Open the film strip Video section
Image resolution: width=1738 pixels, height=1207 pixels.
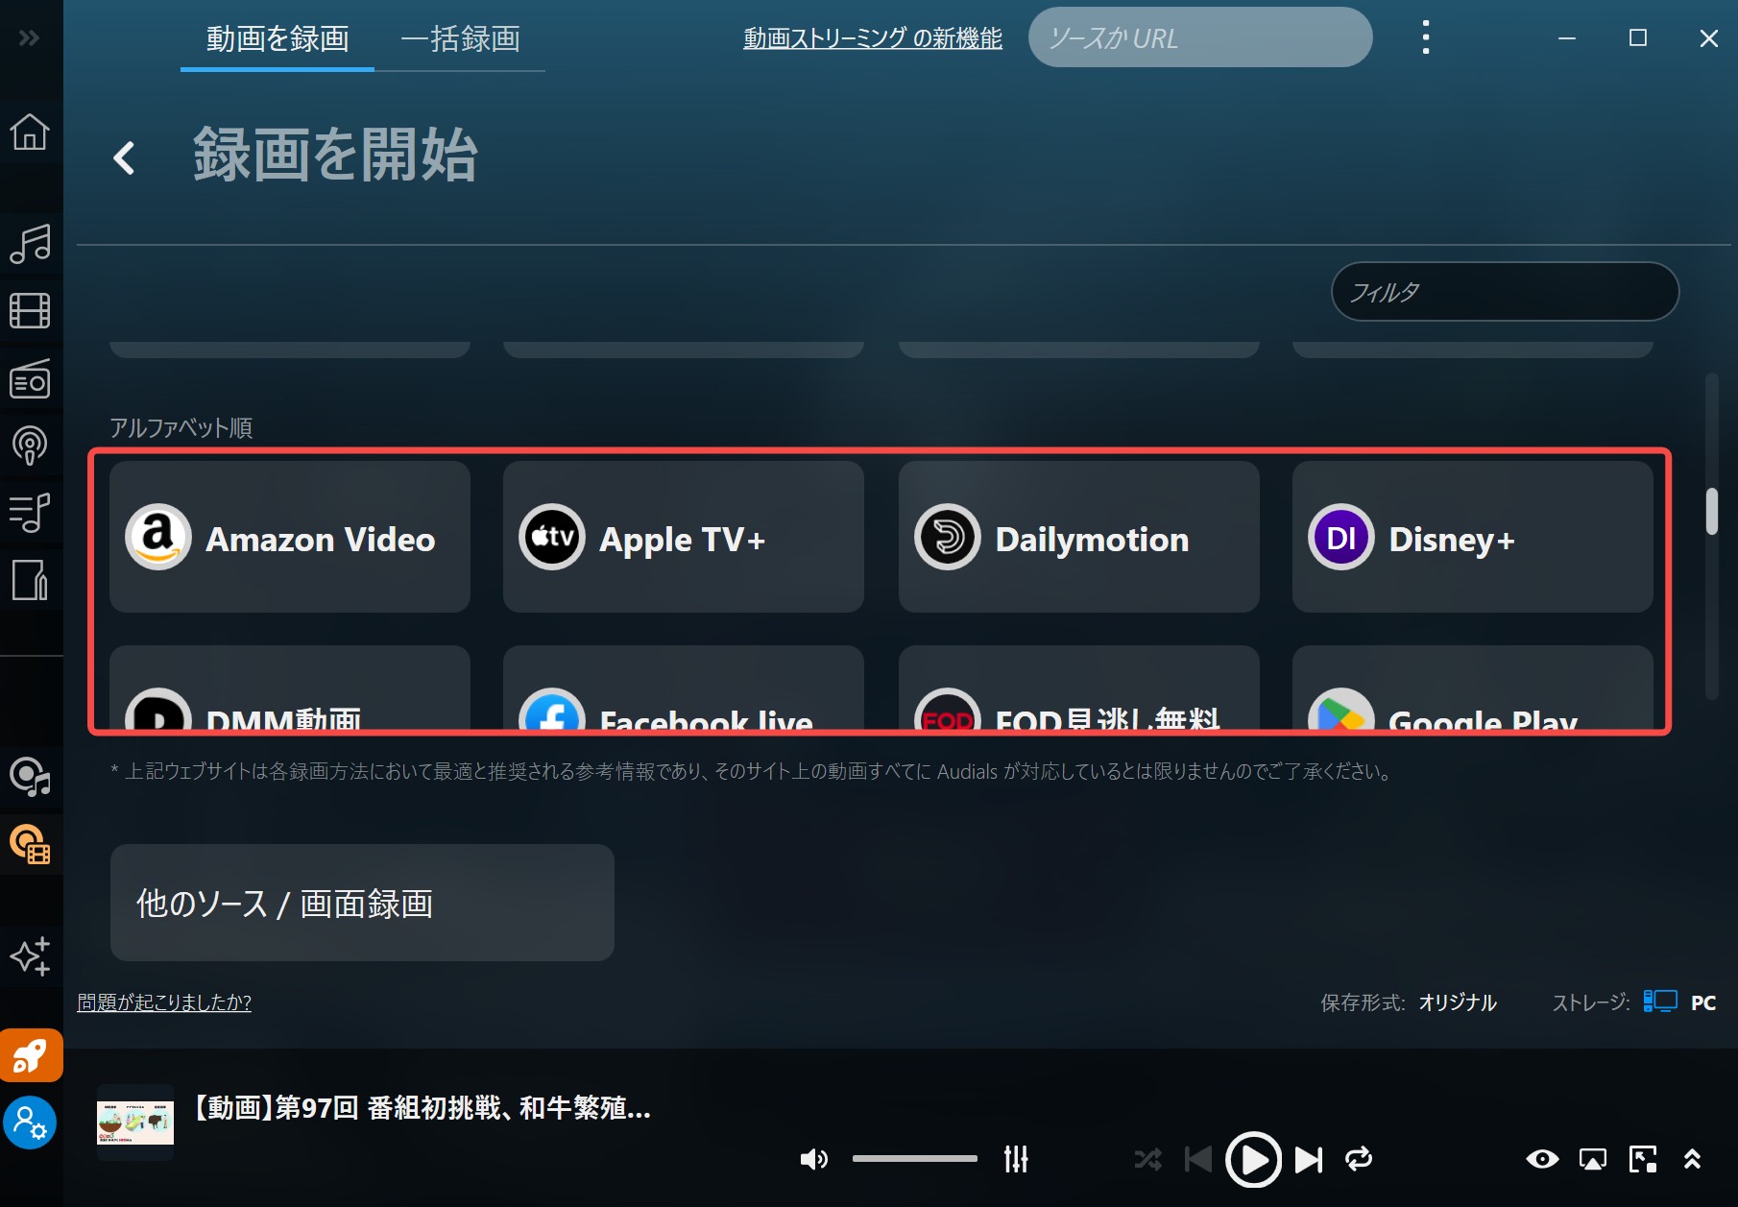(30, 311)
